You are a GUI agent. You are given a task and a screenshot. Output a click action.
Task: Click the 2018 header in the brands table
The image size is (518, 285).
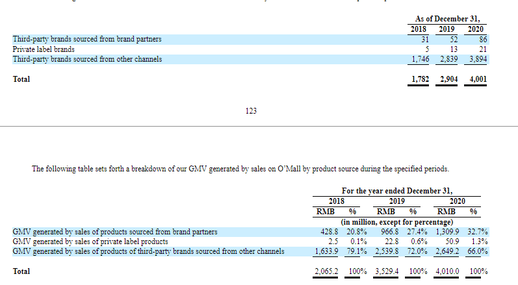(x=418, y=29)
